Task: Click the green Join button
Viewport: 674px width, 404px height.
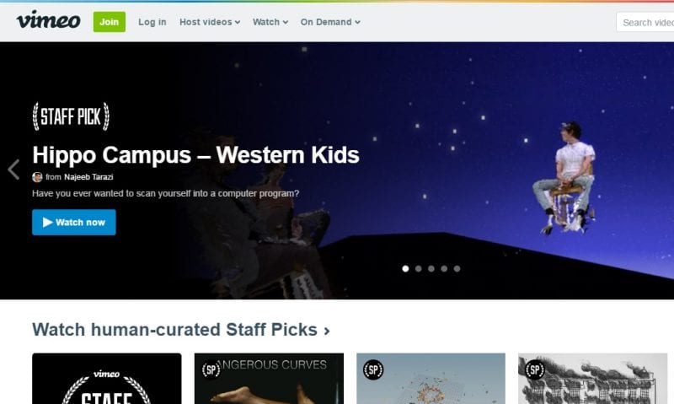Action: coord(110,22)
